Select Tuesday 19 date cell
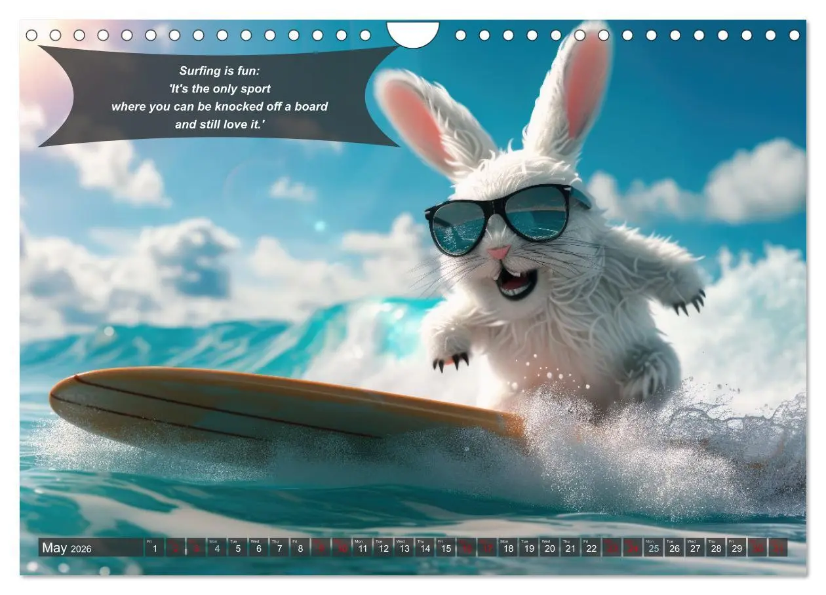This screenshot has width=826, height=595. click(x=529, y=548)
